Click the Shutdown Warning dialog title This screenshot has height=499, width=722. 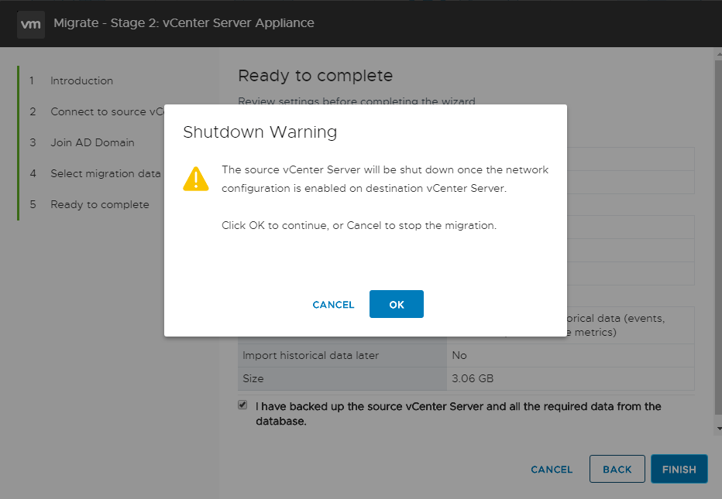pos(260,132)
